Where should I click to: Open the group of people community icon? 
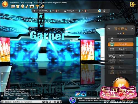point(32,6)
